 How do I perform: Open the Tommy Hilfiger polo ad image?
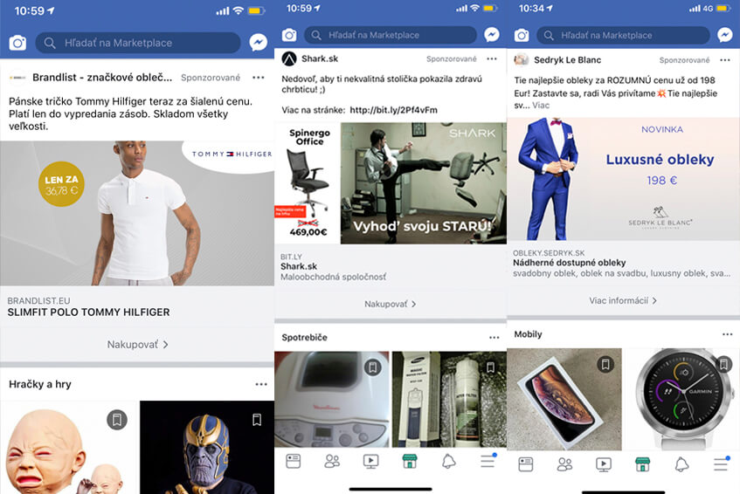(137, 213)
